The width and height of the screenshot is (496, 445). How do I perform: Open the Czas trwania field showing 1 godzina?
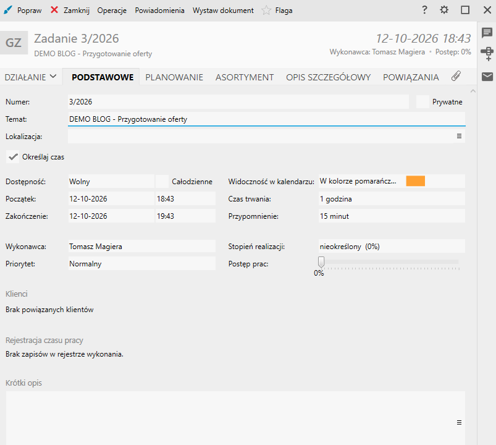click(x=392, y=199)
